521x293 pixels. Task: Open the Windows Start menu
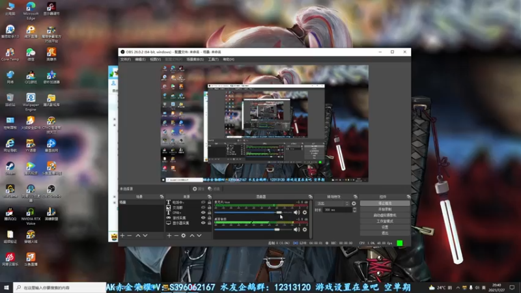tap(7, 288)
